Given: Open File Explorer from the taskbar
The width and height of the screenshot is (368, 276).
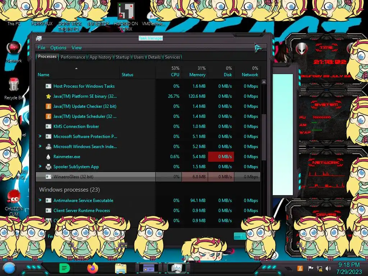Looking at the screenshot, I should pyautogui.click(x=121, y=268).
